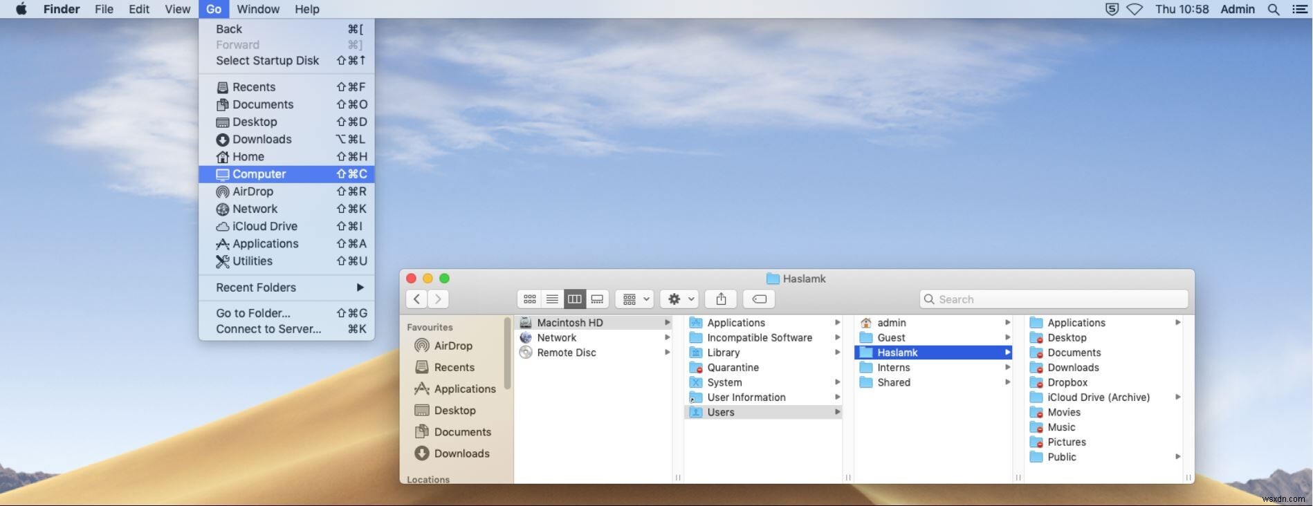Open the group-by arrangement dropdown
The height and width of the screenshot is (506, 1313).
[x=634, y=299]
